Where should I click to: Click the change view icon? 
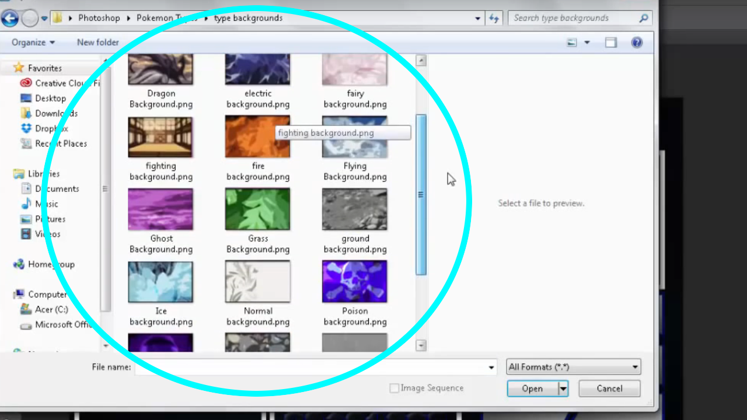point(572,43)
